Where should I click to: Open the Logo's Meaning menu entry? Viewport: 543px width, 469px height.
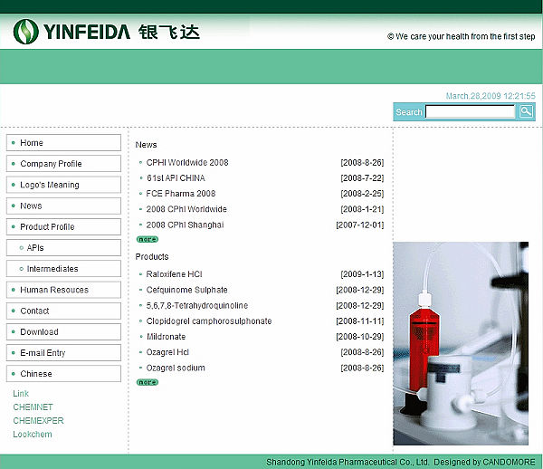63,185
